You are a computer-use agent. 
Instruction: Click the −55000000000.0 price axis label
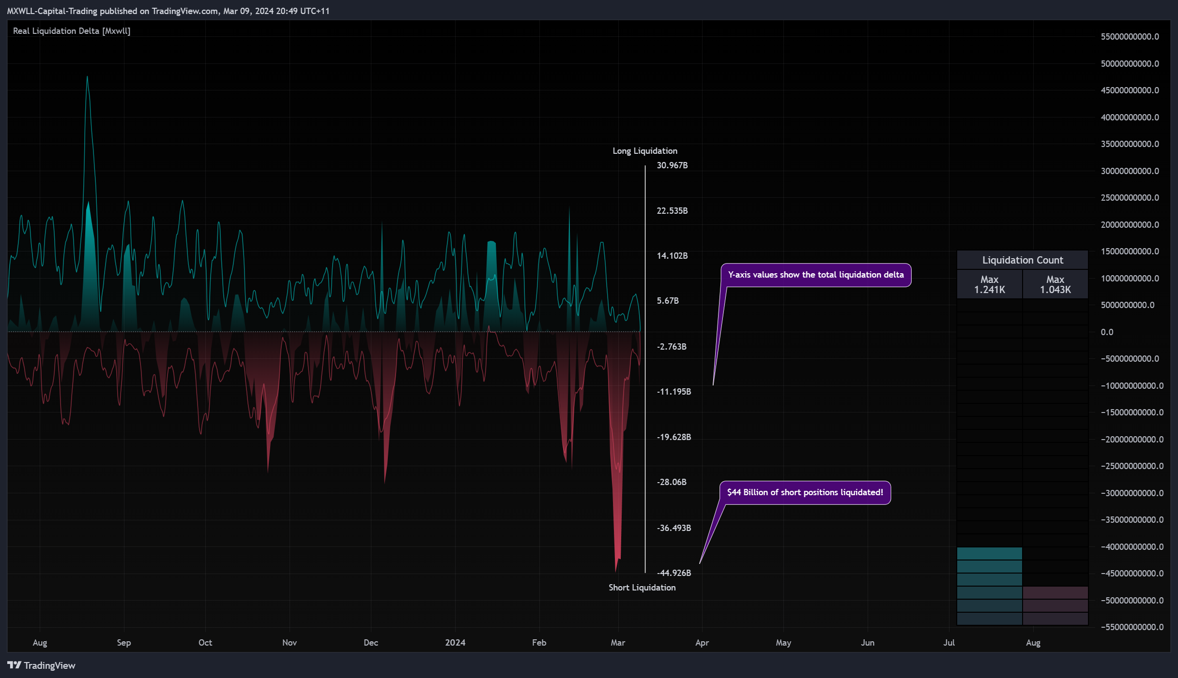(x=1132, y=627)
